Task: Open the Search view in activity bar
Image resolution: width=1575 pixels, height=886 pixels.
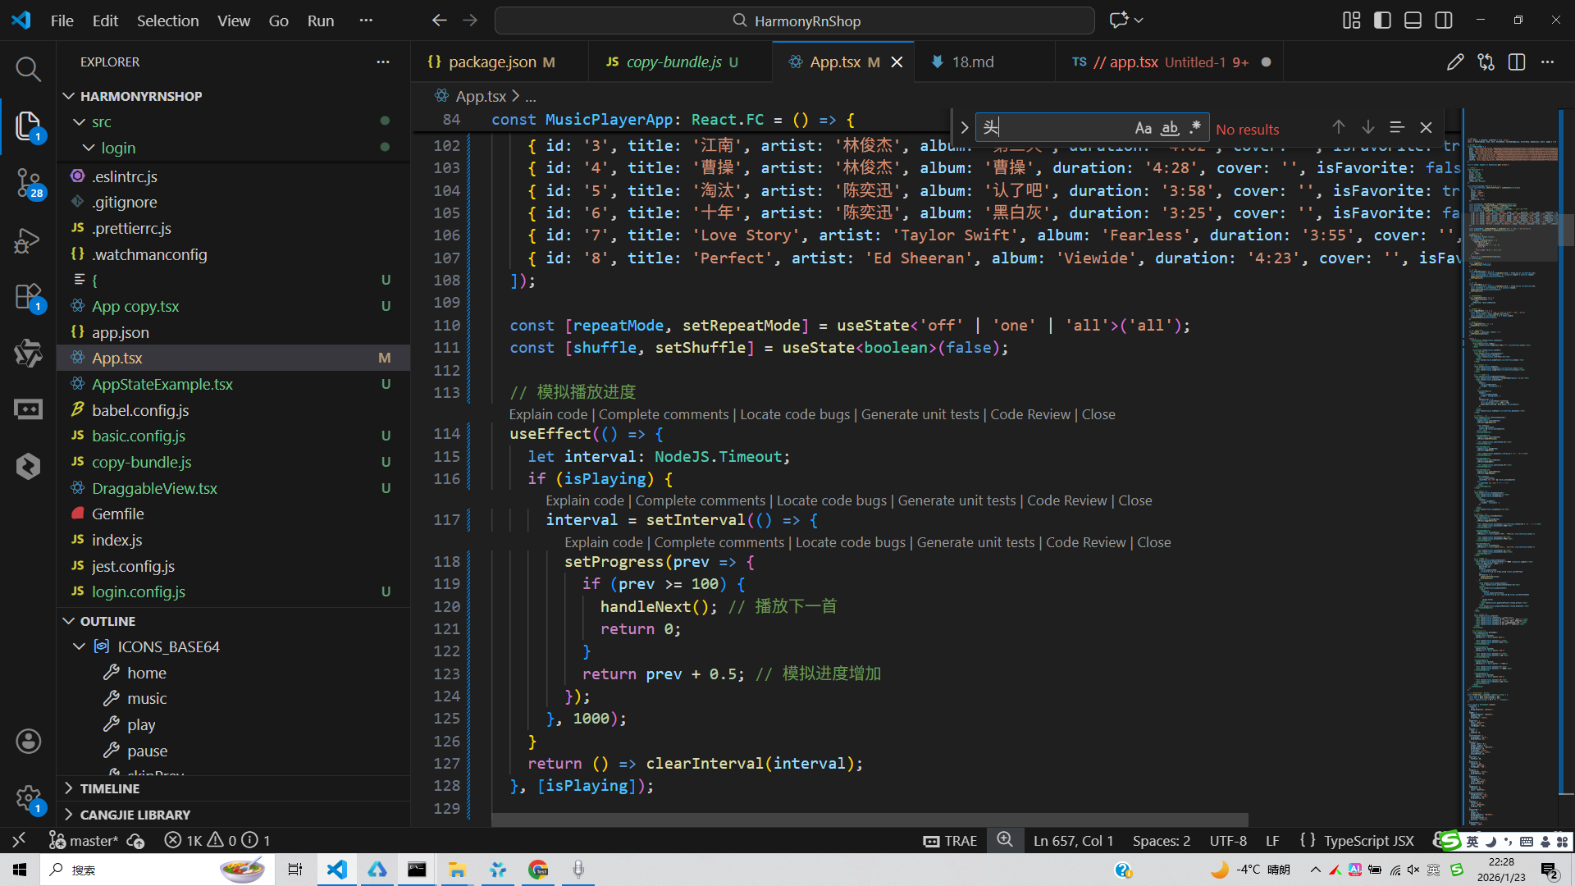Action: 28,69
